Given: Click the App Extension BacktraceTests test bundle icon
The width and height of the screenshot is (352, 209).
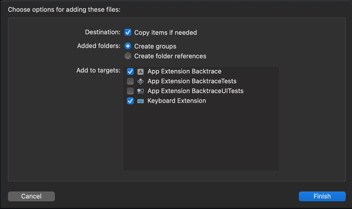Looking at the screenshot, I should click(x=140, y=81).
